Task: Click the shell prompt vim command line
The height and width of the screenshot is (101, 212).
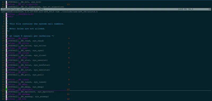Action: 49,12
